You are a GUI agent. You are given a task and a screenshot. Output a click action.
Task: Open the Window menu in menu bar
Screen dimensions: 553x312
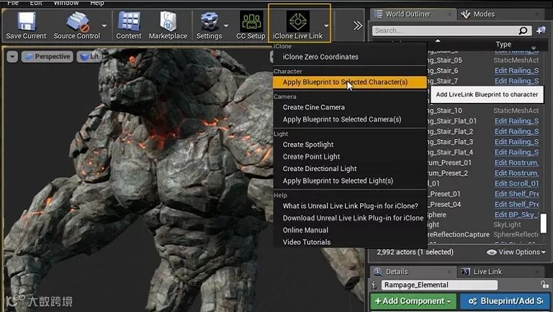[x=66, y=3]
